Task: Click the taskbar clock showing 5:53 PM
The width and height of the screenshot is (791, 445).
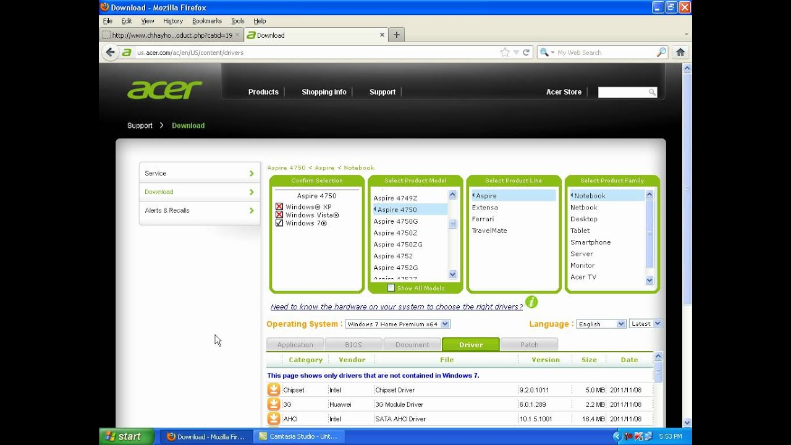Action: 670,436
